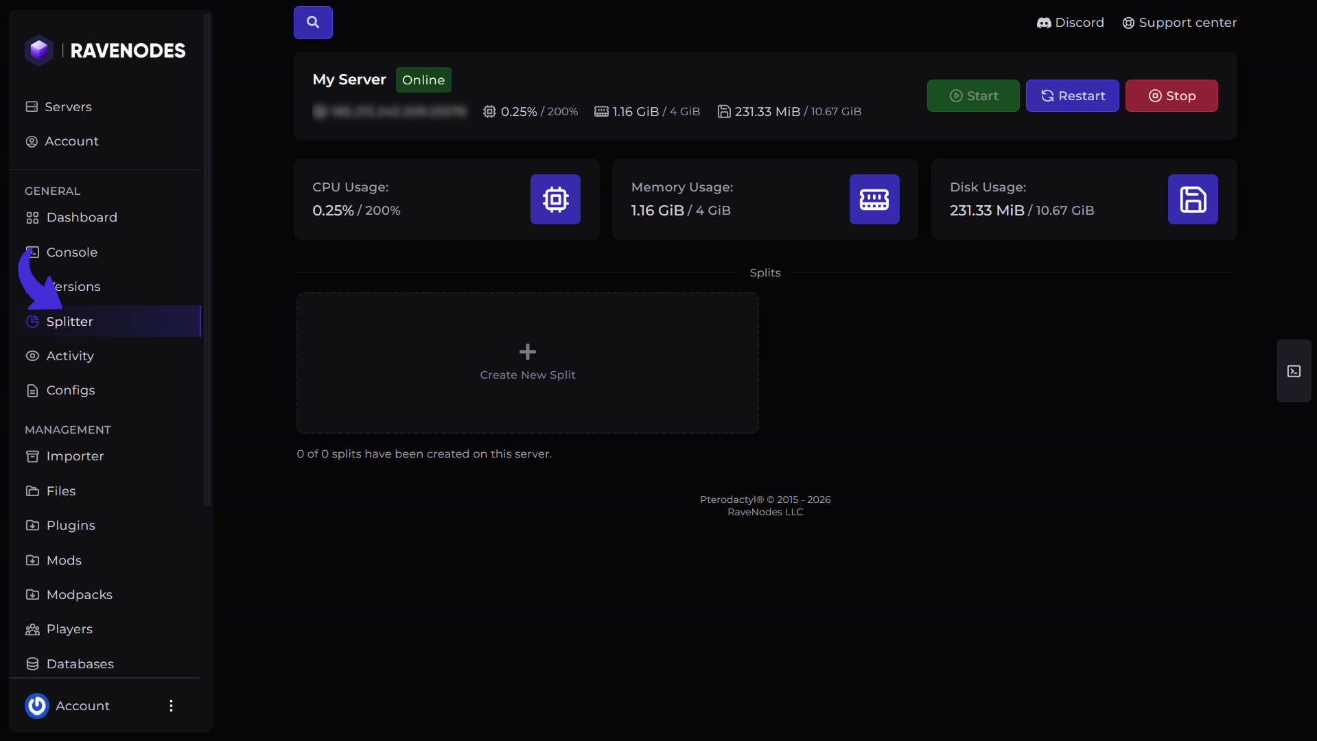Click the CPU usage chip icon
This screenshot has height=741, width=1317.
pos(555,199)
